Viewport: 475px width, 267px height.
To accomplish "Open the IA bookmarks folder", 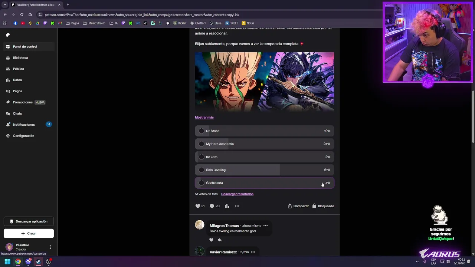I will coord(114,23).
